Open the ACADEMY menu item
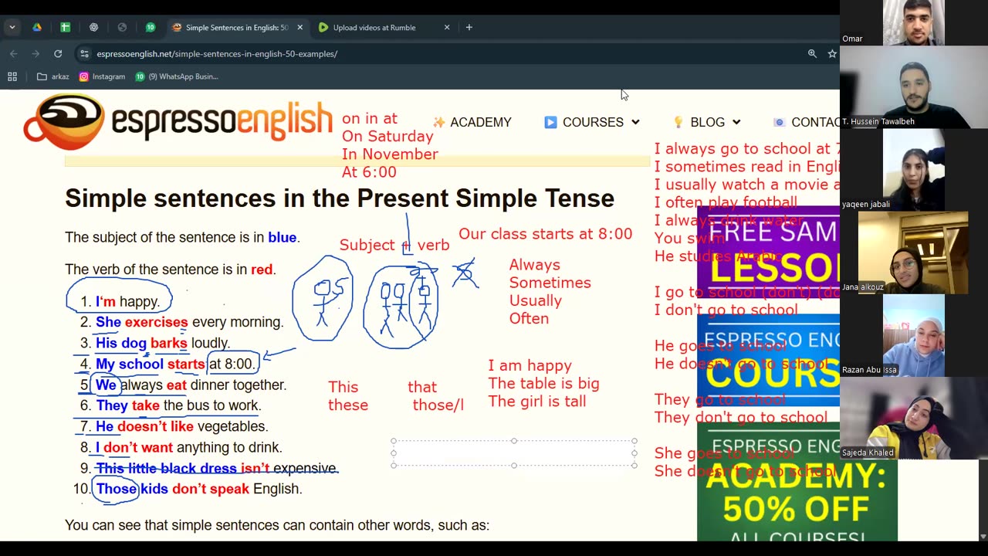Viewport: 988px width, 556px height. [472, 122]
